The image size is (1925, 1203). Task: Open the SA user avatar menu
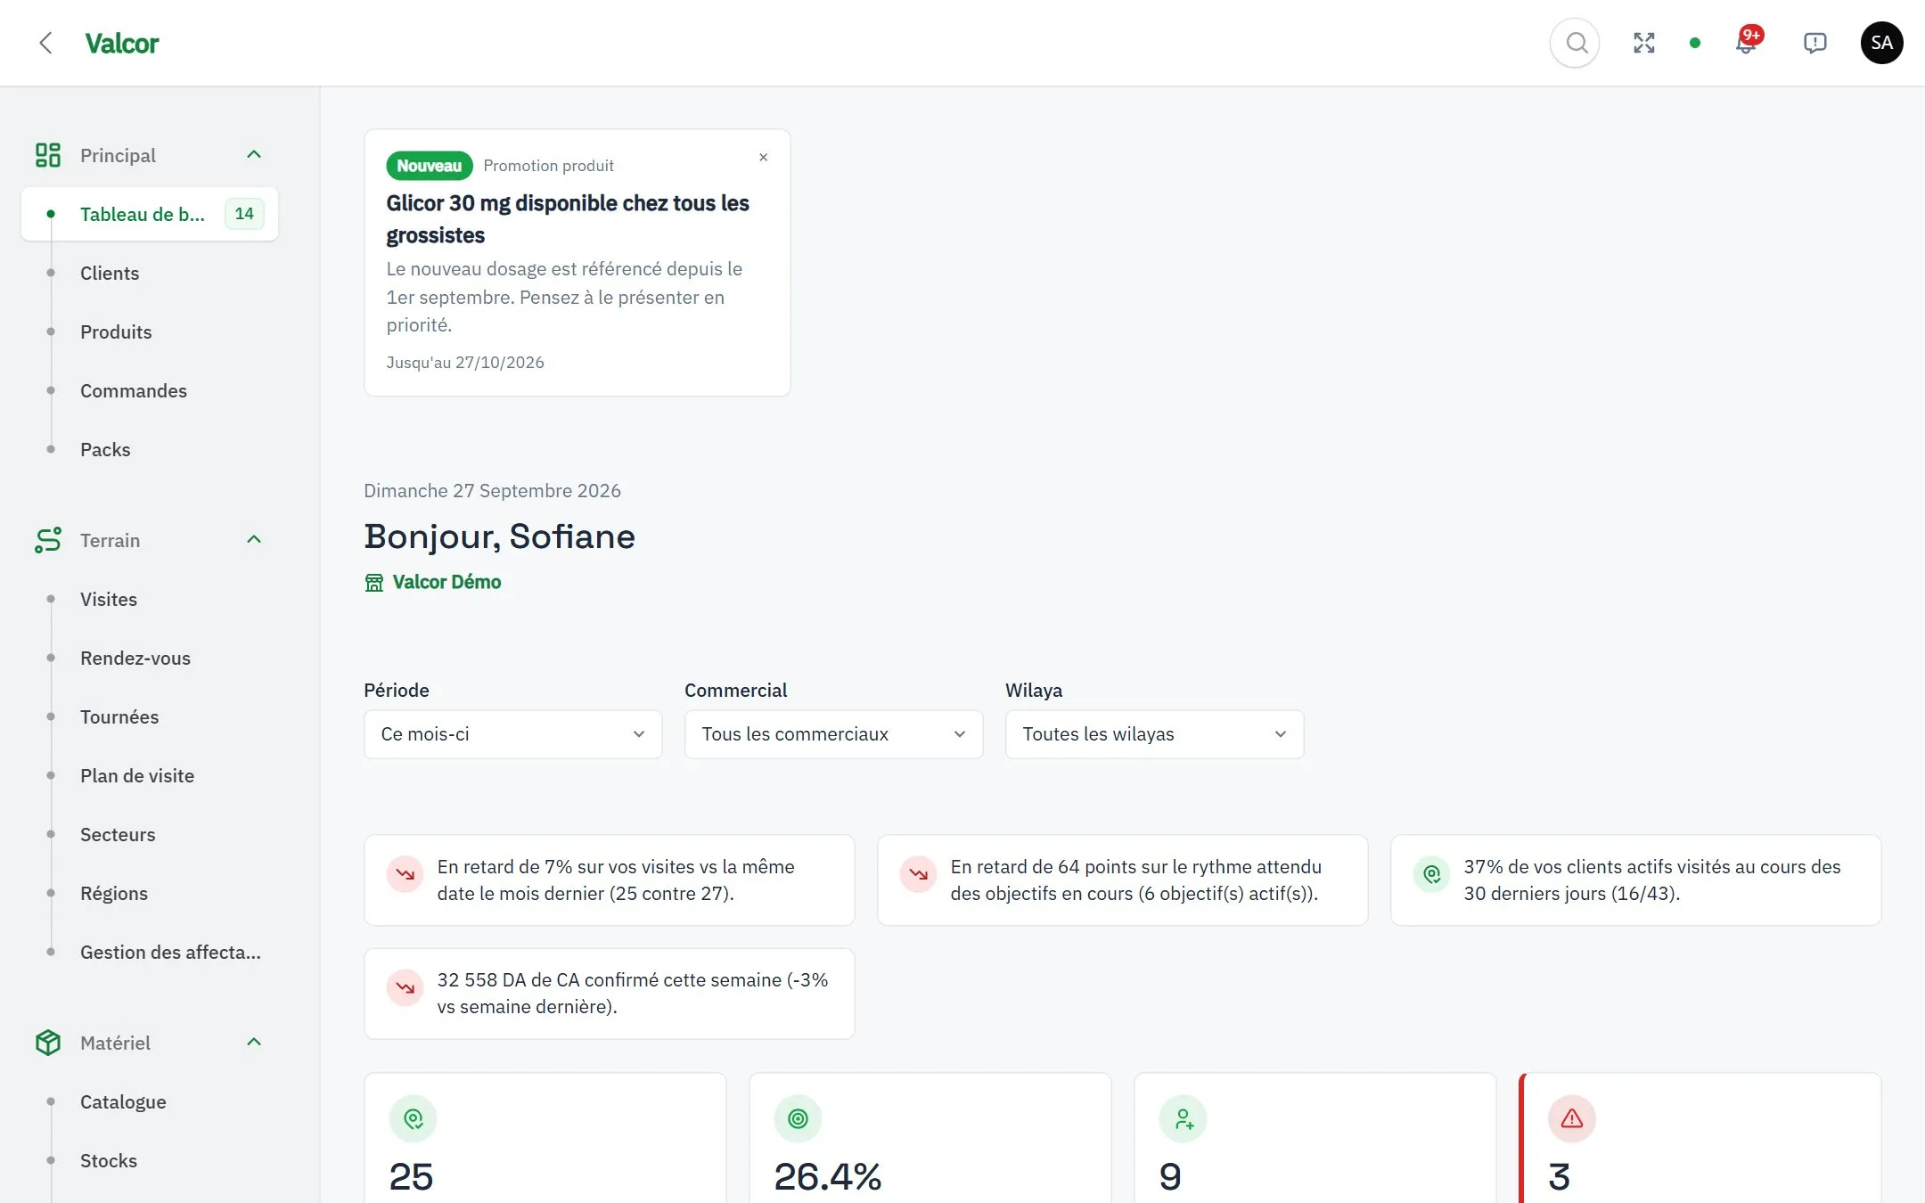(x=1881, y=43)
